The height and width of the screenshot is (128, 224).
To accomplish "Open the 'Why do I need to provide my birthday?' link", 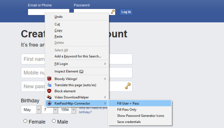I will tap(93, 110).
